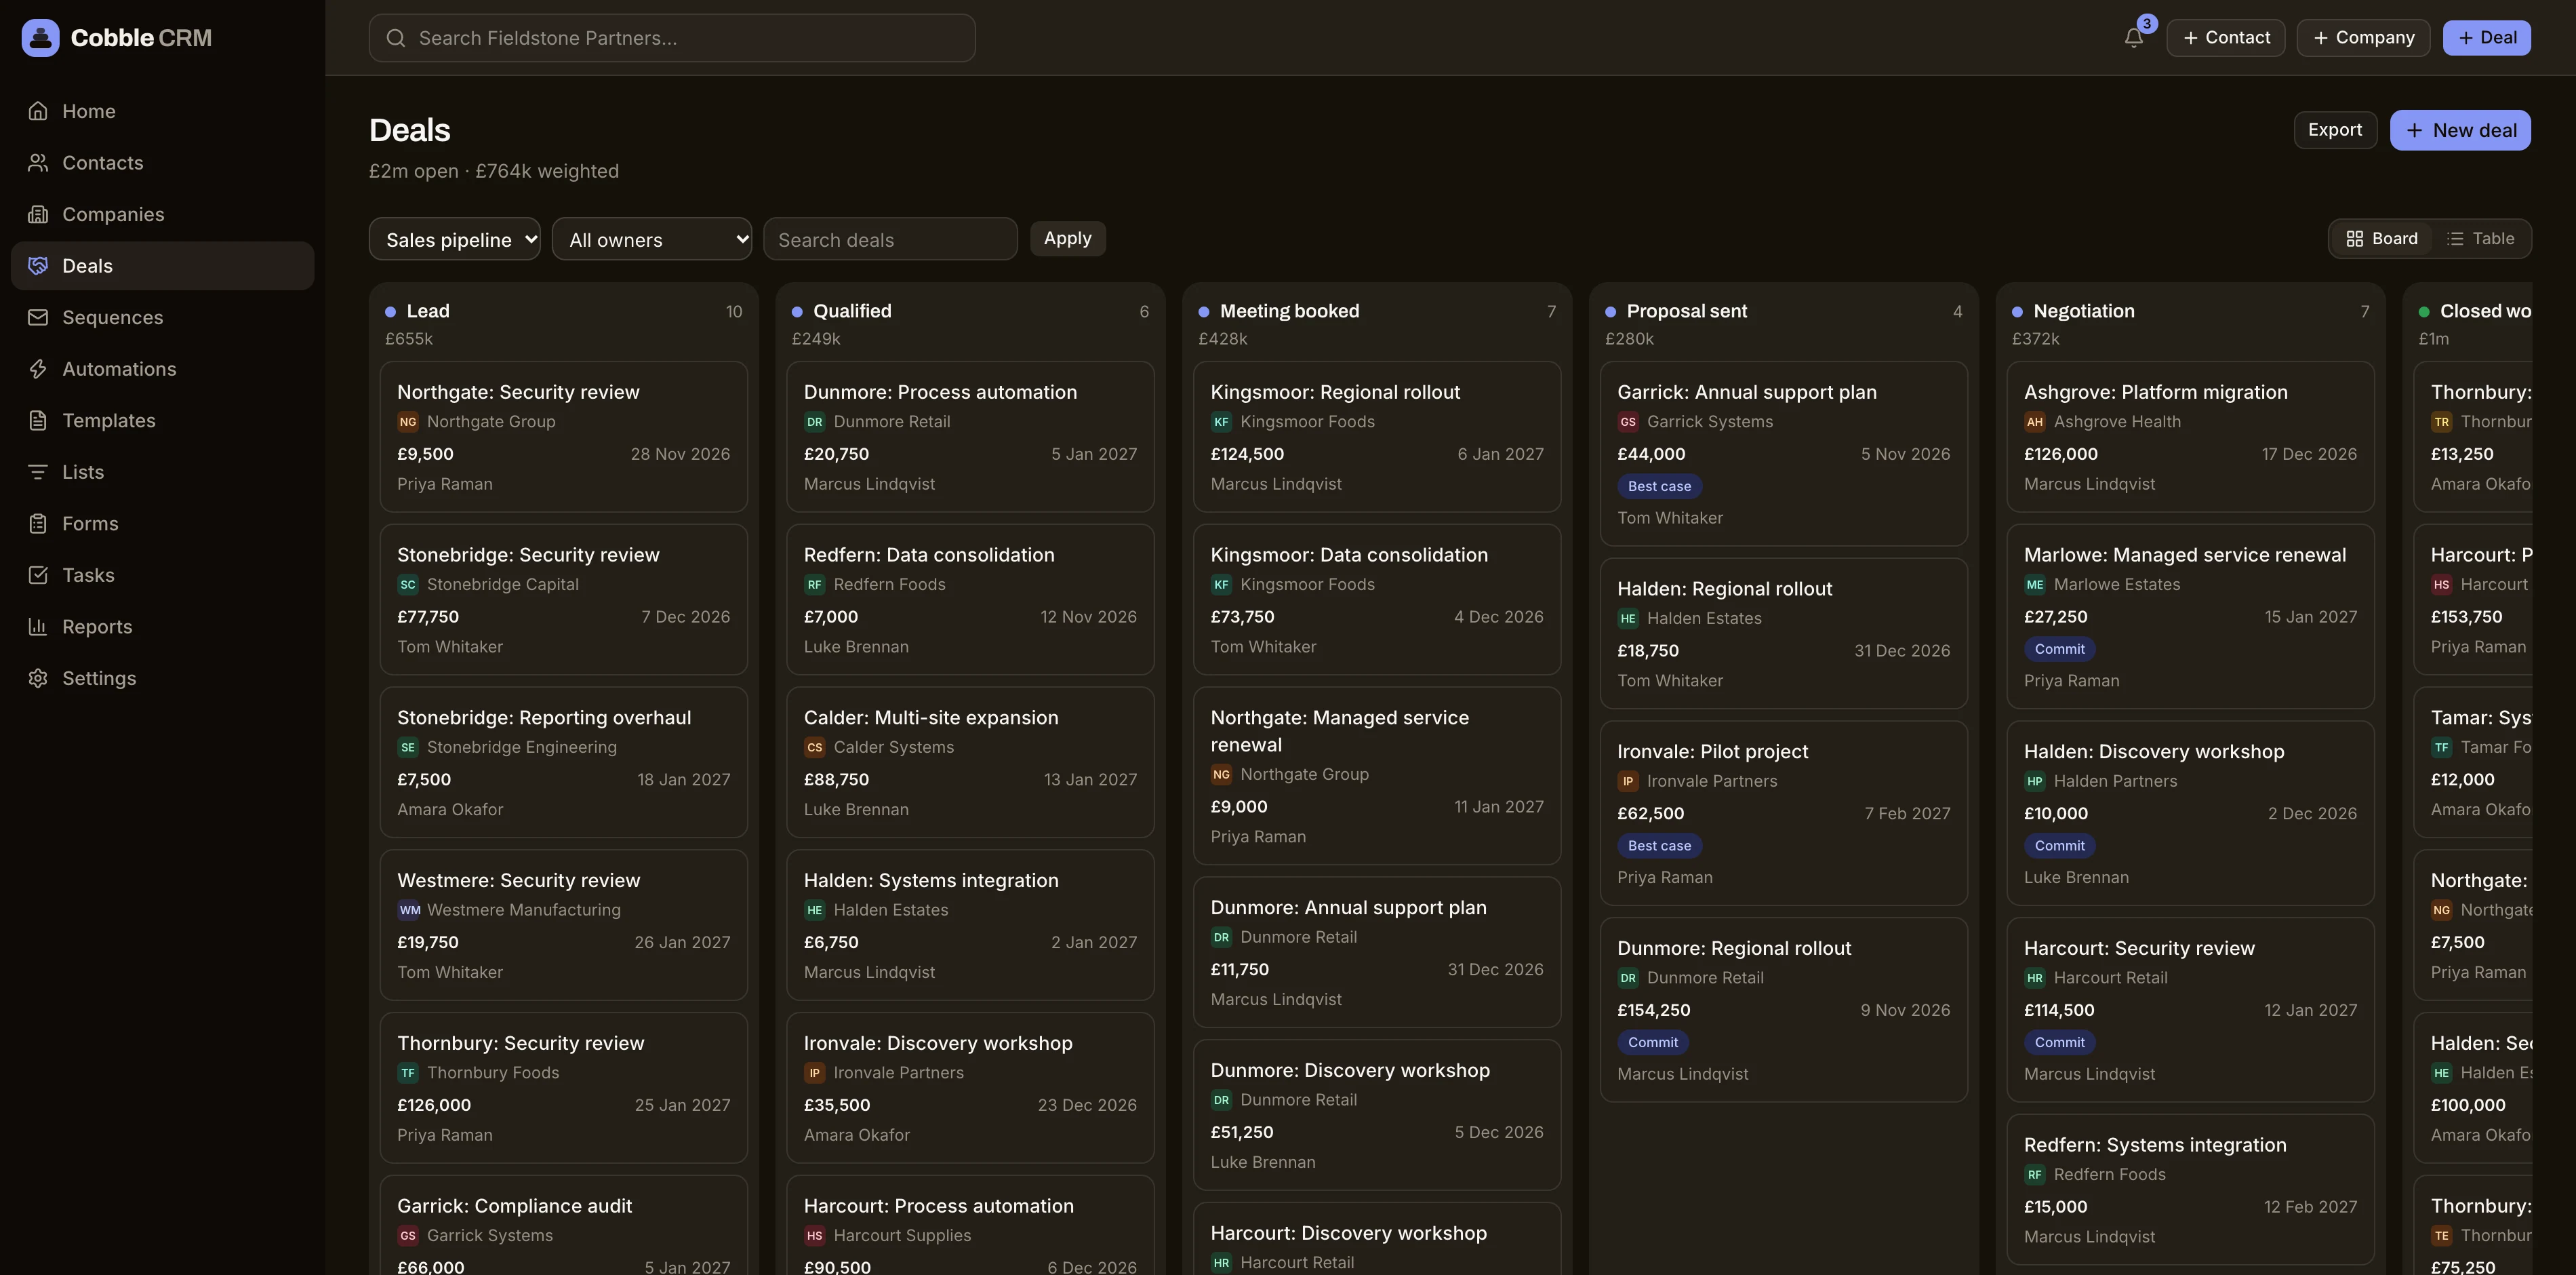
Task: Click the Cobble CRM logo icon
Action: [x=40, y=38]
